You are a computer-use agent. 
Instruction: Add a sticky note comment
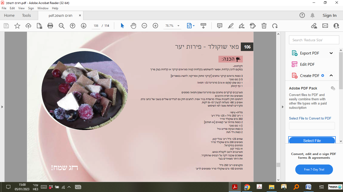219,26
